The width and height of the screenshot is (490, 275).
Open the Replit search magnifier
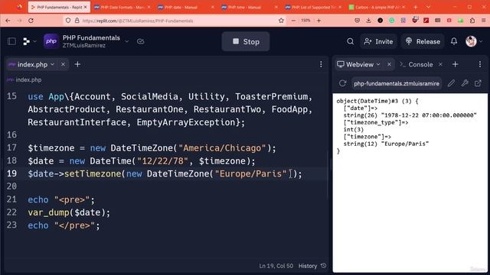coord(351,41)
